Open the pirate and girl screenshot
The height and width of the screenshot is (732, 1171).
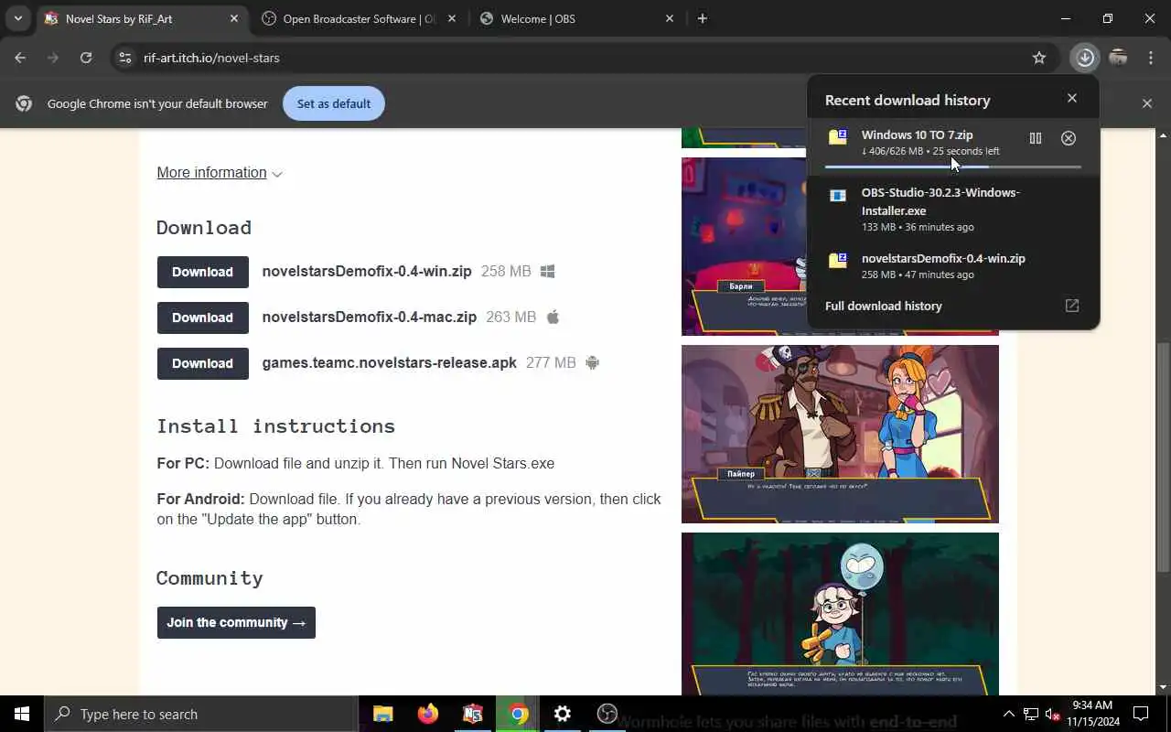[x=840, y=434]
